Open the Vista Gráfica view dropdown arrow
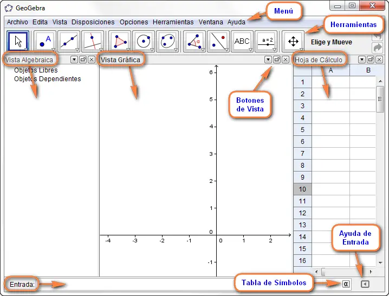Image resolution: width=389 pixels, height=296 pixels. (268, 60)
